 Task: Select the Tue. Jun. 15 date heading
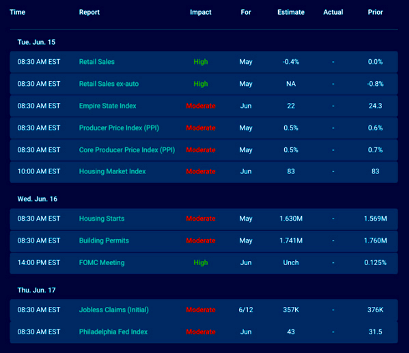click(x=36, y=42)
